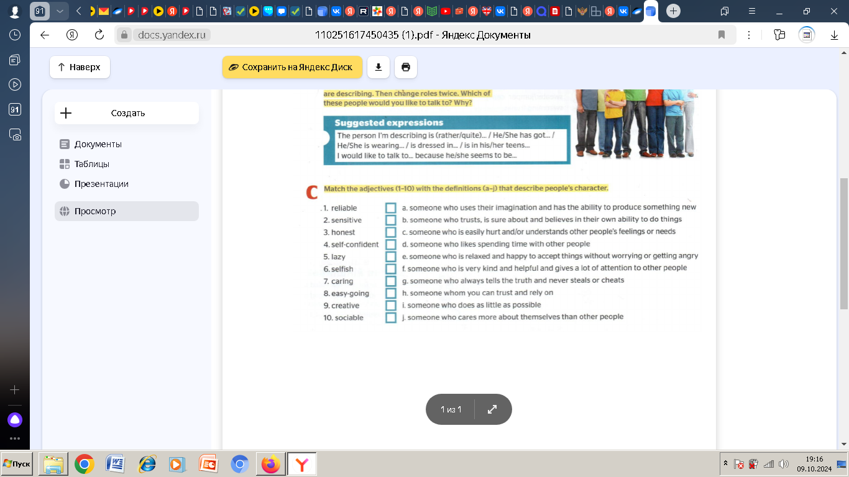Open the browser profile avatar
Viewport: 849px width, 477px height.
coord(14,11)
